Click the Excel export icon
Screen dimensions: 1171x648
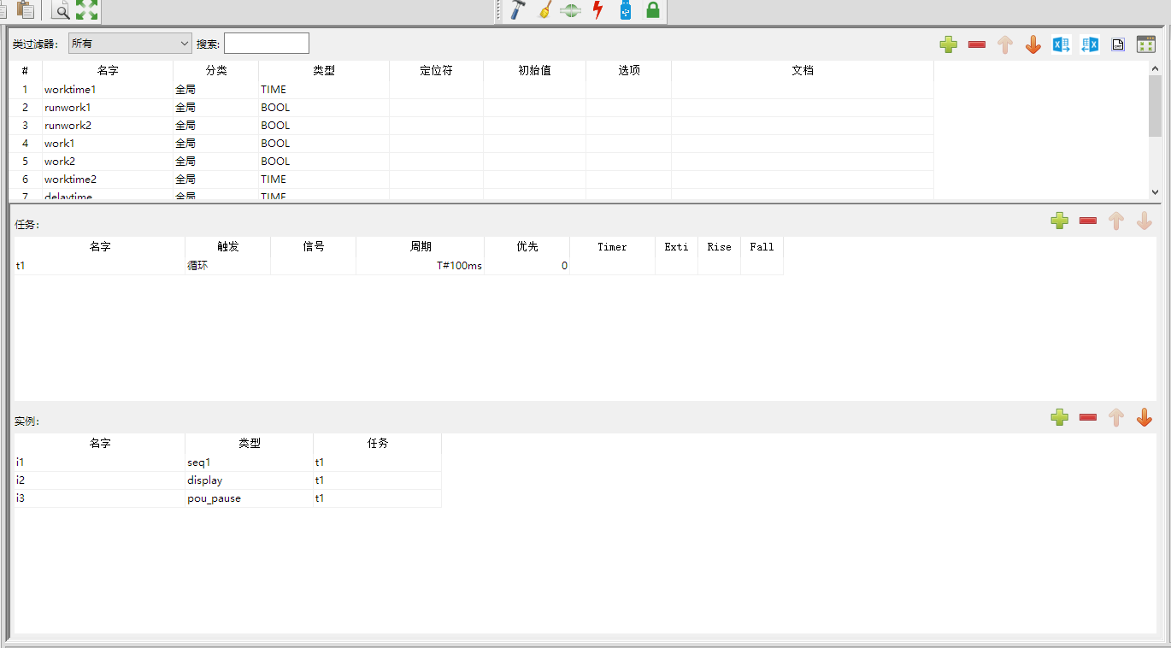[1061, 44]
